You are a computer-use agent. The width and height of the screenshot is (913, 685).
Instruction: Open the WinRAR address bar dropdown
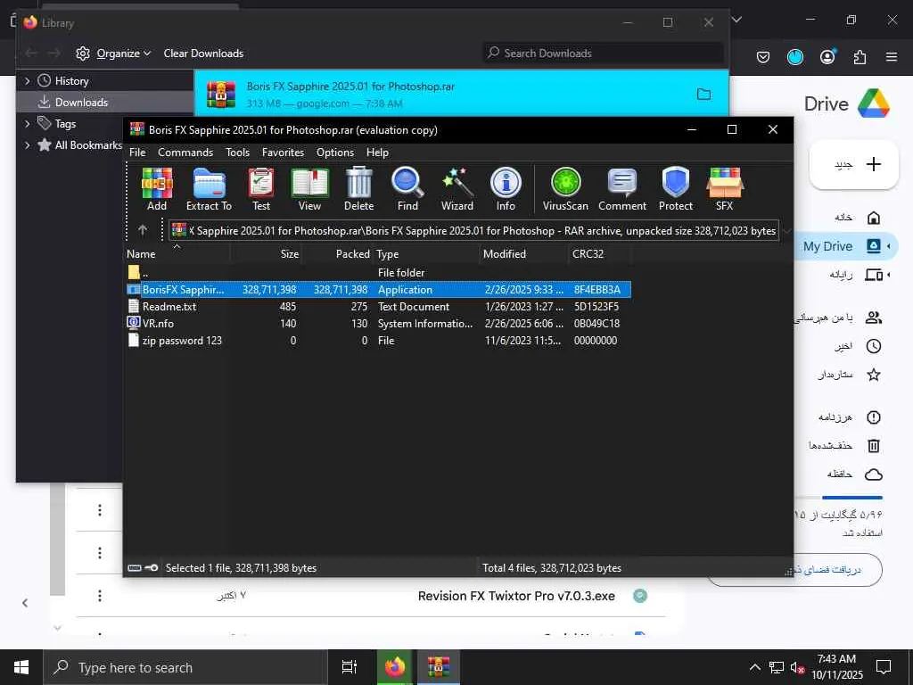(x=786, y=231)
